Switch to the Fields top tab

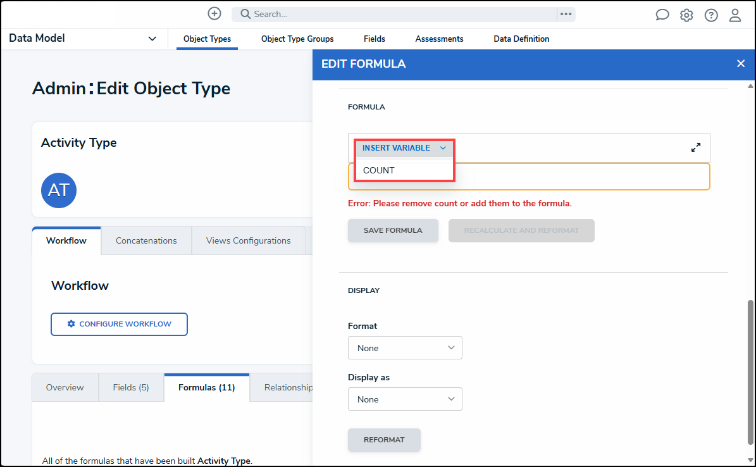pos(375,39)
